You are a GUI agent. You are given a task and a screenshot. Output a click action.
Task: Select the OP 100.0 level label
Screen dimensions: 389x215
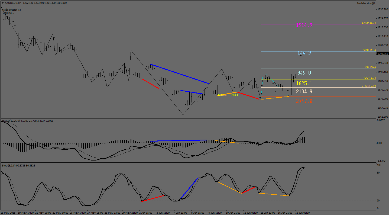370,67
